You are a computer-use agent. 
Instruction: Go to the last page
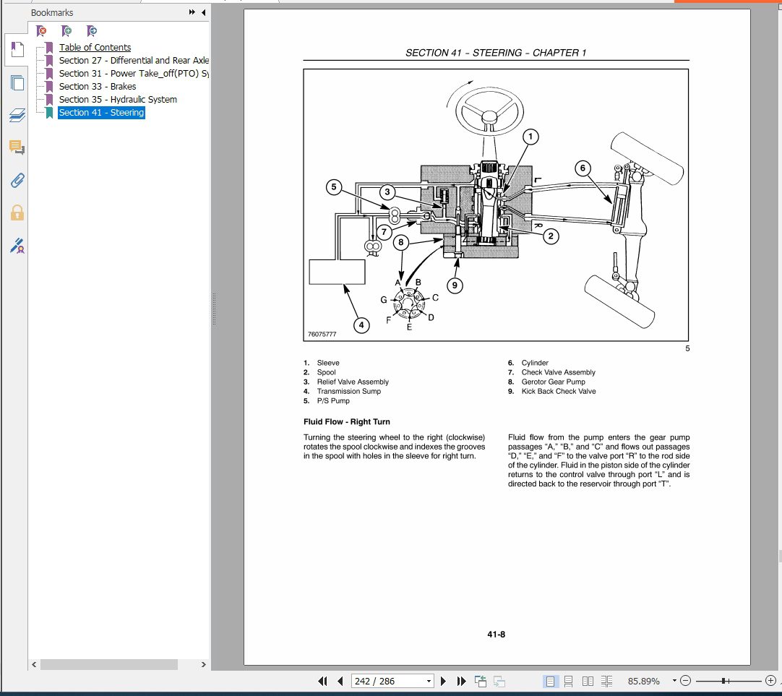pyautogui.click(x=461, y=681)
